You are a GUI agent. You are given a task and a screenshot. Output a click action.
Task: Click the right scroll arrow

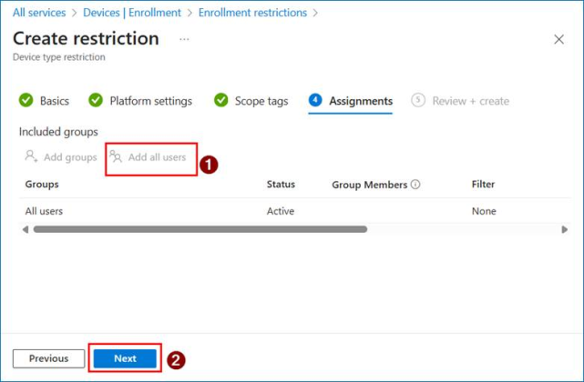click(565, 229)
